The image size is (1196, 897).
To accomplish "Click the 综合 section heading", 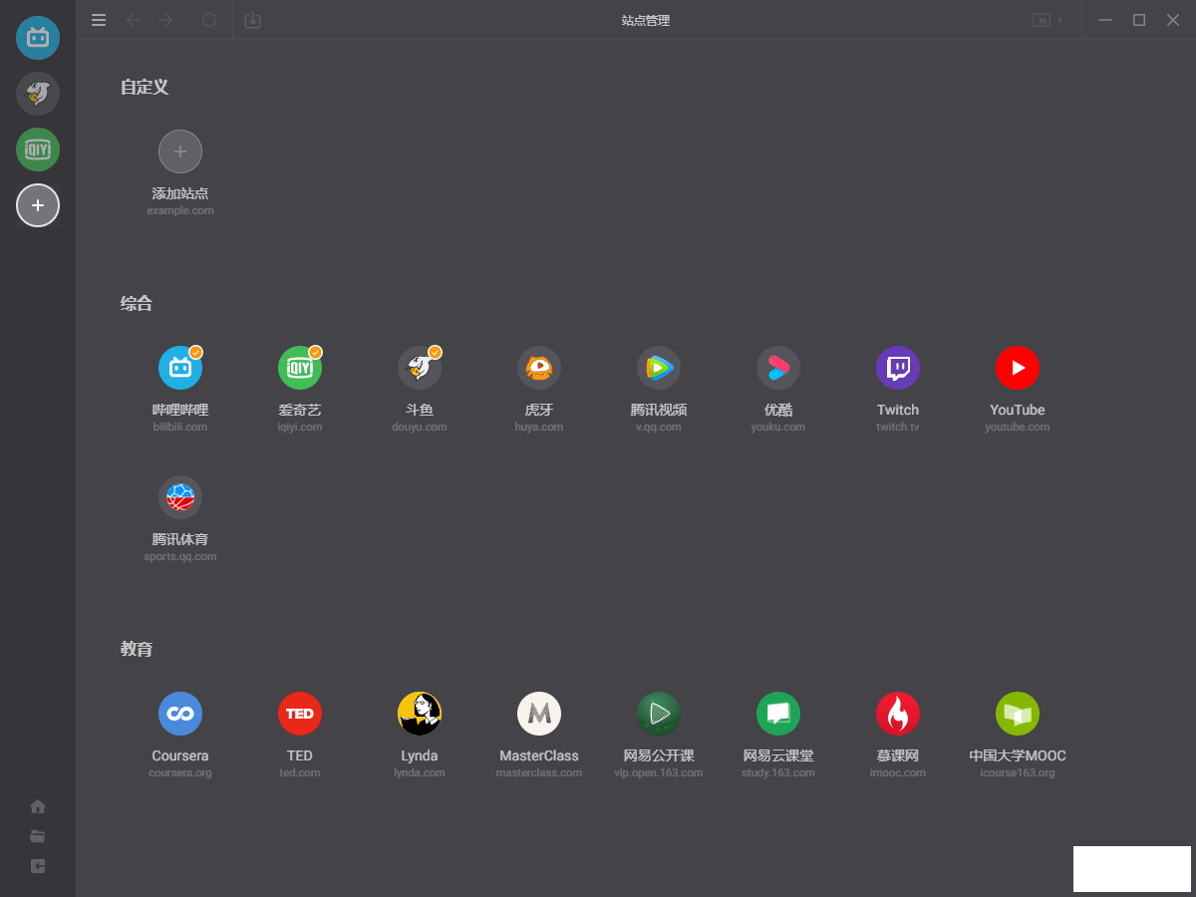I will click(137, 303).
